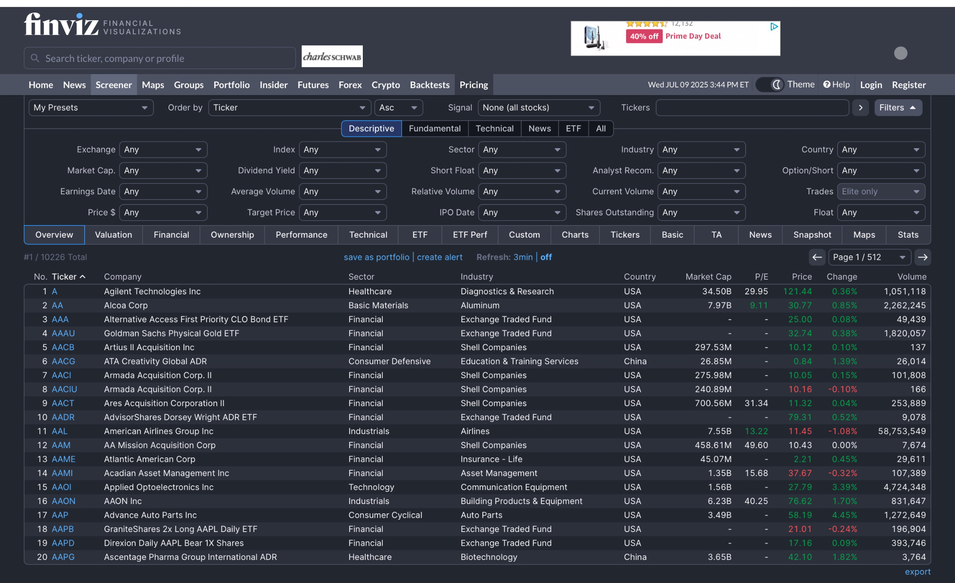The width and height of the screenshot is (955, 583).
Task: Click the Charles Schwab logo
Action: click(x=332, y=57)
